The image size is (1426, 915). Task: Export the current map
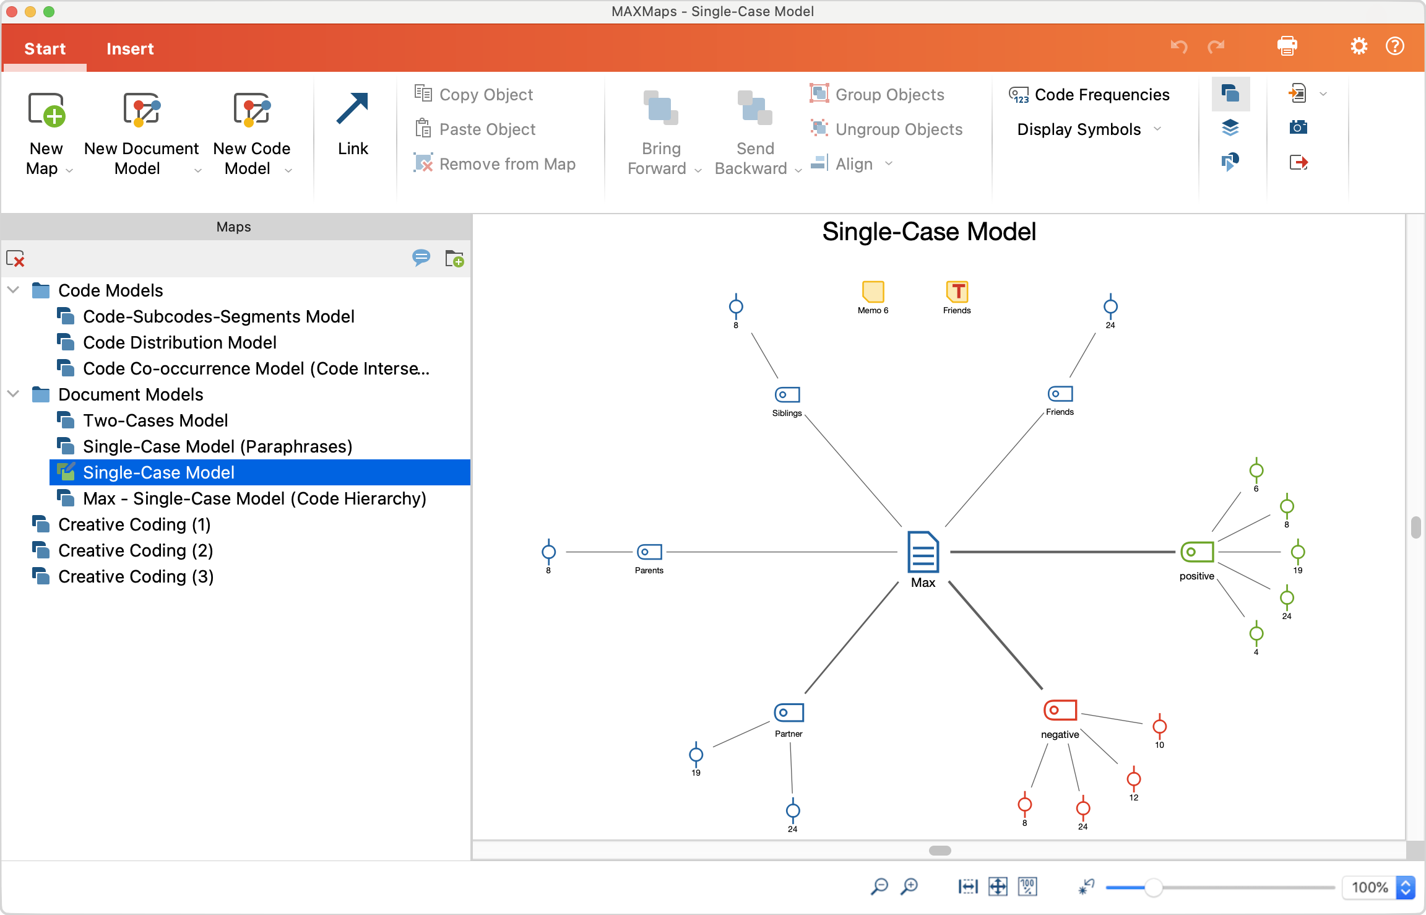[1299, 162]
